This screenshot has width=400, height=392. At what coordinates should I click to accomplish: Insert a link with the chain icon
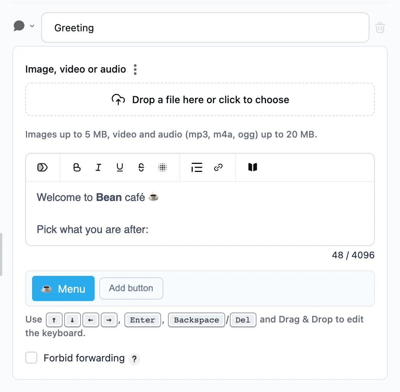coord(218,167)
